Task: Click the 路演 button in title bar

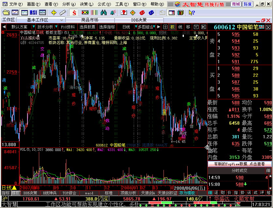Action: tap(247, 4)
